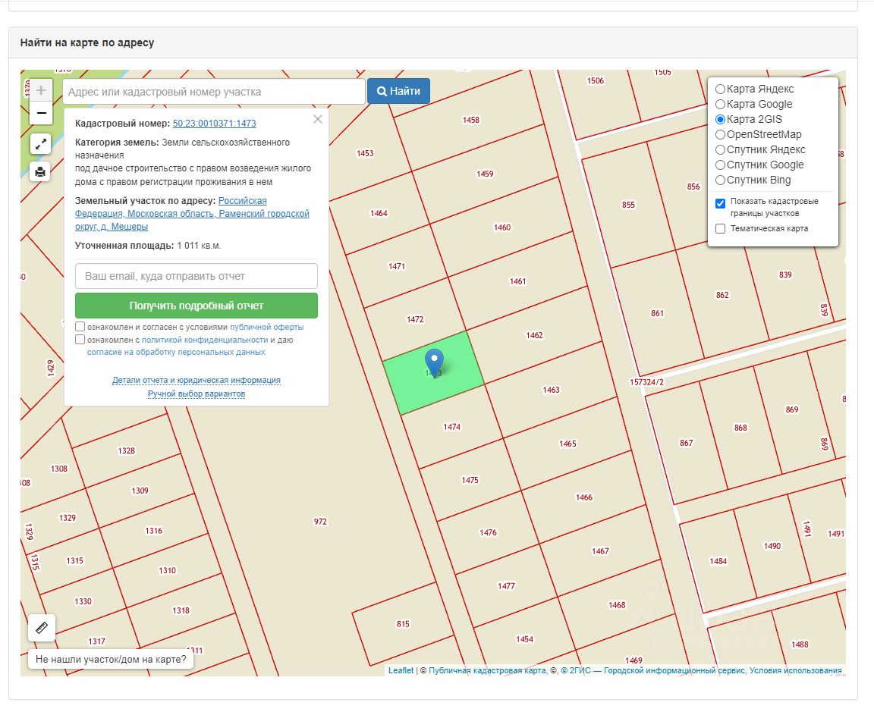Click parcel labeled 867
874x712 pixels.
click(687, 443)
